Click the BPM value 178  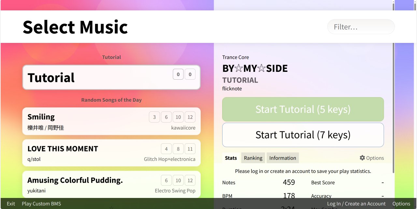click(289, 196)
